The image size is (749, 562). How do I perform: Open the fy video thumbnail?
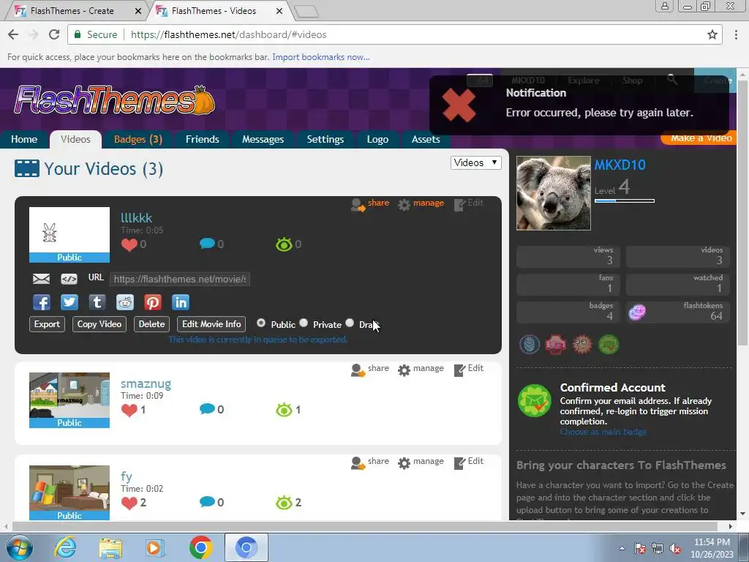69,492
